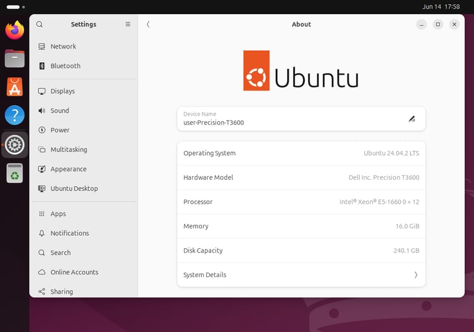Click the Sound speaker icon
The image size is (474, 332).
42,111
